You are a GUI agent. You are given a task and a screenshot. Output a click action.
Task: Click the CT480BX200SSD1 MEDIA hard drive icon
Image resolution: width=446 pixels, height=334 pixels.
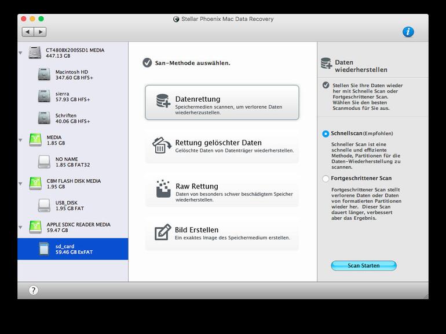[x=35, y=53]
